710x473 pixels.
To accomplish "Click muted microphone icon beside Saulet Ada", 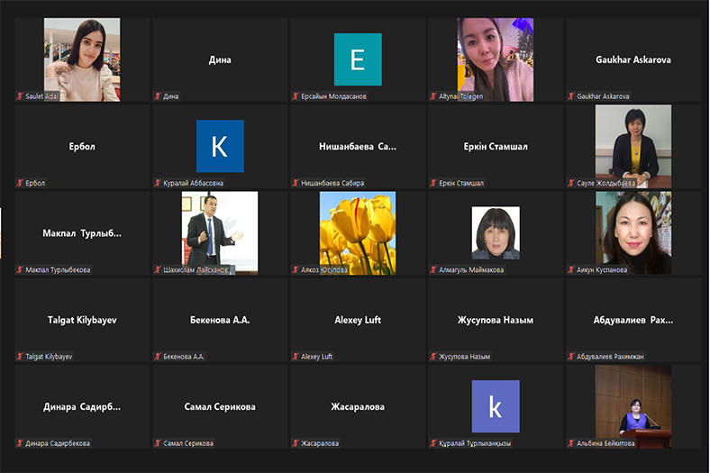I will click(x=20, y=96).
